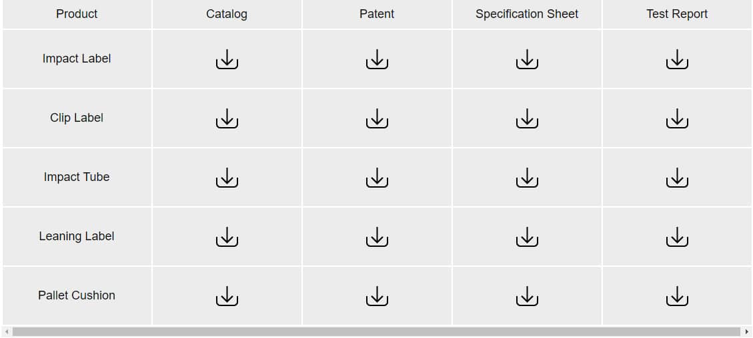This screenshot has width=753, height=338.
Task: Click the scrollbar right arrow
Action: [x=746, y=332]
